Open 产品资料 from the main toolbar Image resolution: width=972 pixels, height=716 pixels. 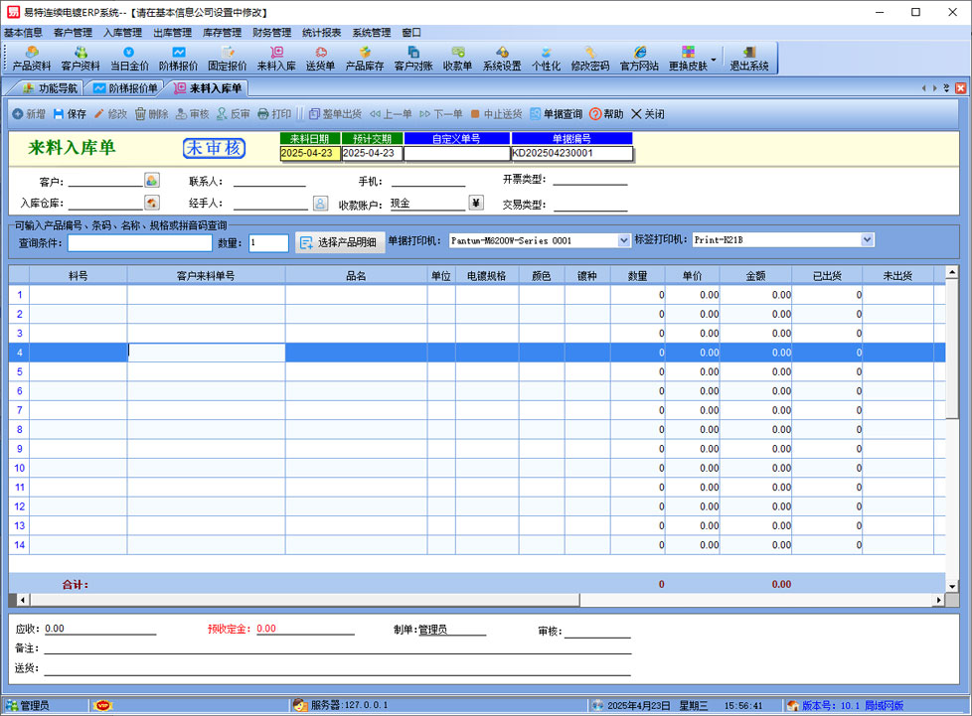[x=32, y=58]
